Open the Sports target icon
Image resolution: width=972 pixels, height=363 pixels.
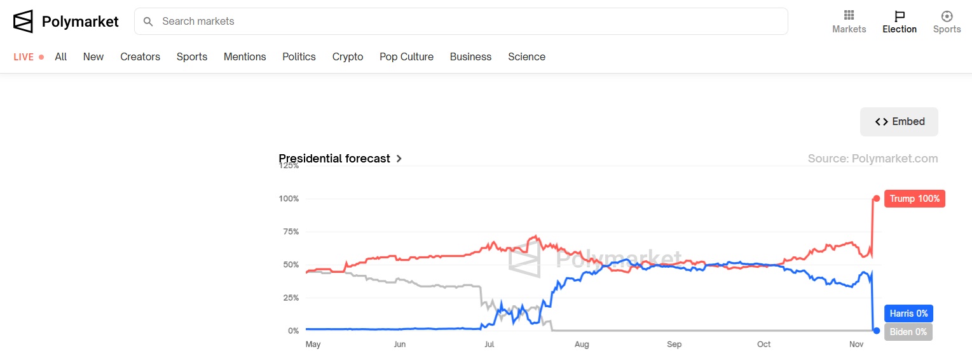pyautogui.click(x=947, y=16)
